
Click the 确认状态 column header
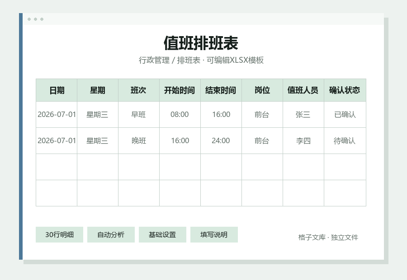pos(345,90)
